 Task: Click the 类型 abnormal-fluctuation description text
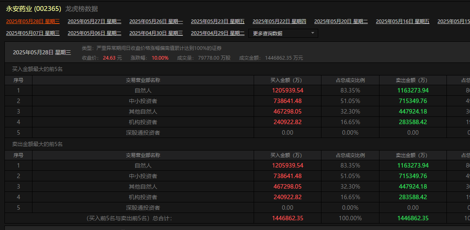152,48
